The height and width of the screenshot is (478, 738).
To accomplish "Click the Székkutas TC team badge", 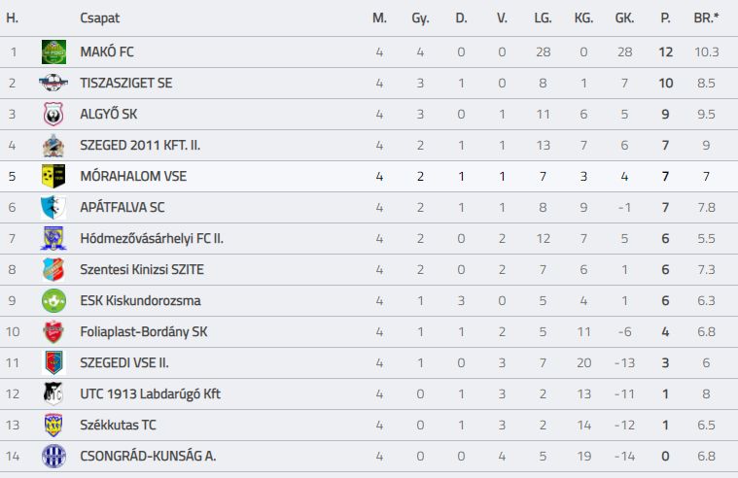I will coord(53,425).
